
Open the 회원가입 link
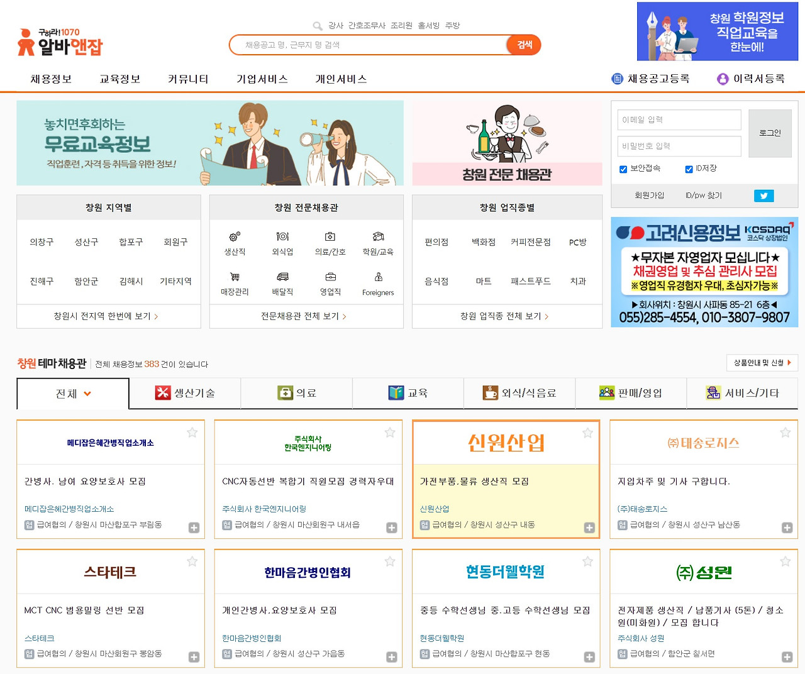[x=649, y=196]
